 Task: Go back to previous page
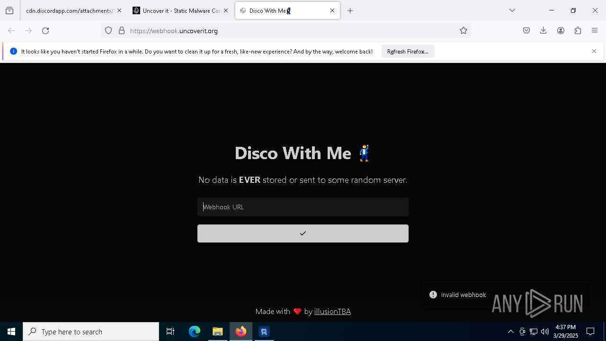pyautogui.click(x=11, y=31)
